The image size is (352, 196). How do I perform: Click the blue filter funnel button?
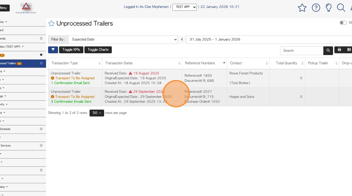[x=53, y=50]
